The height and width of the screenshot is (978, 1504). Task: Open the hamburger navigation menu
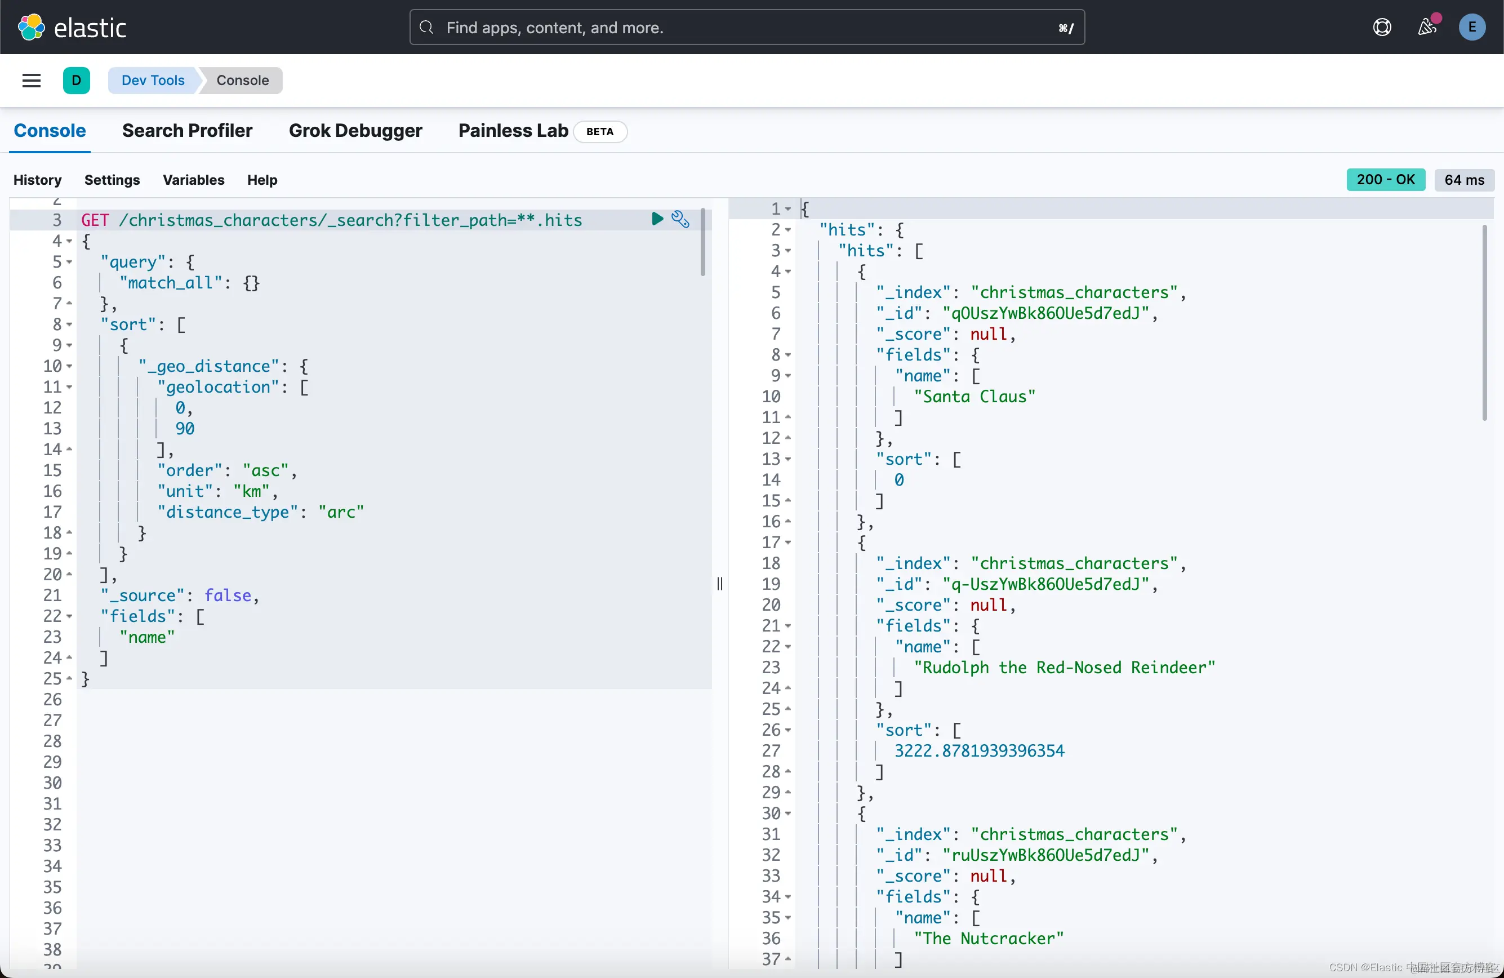point(31,81)
